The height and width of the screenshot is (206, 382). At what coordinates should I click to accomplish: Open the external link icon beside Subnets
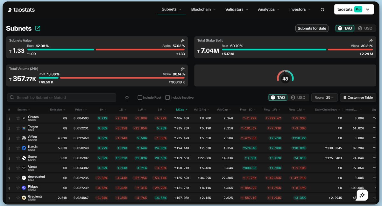click(38, 28)
